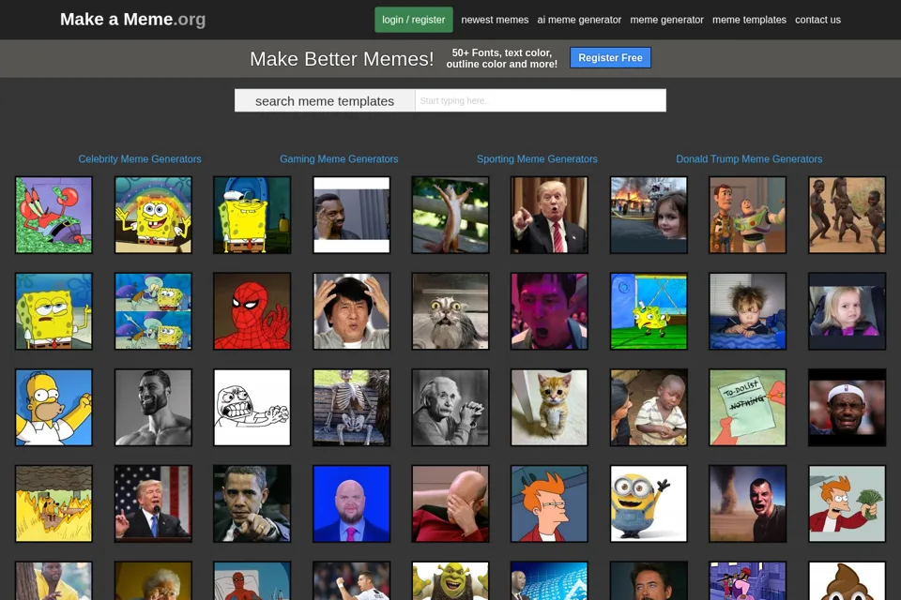This screenshot has width=901, height=600.
Task: Choose the Fry holding money template
Action: [x=847, y=503]
